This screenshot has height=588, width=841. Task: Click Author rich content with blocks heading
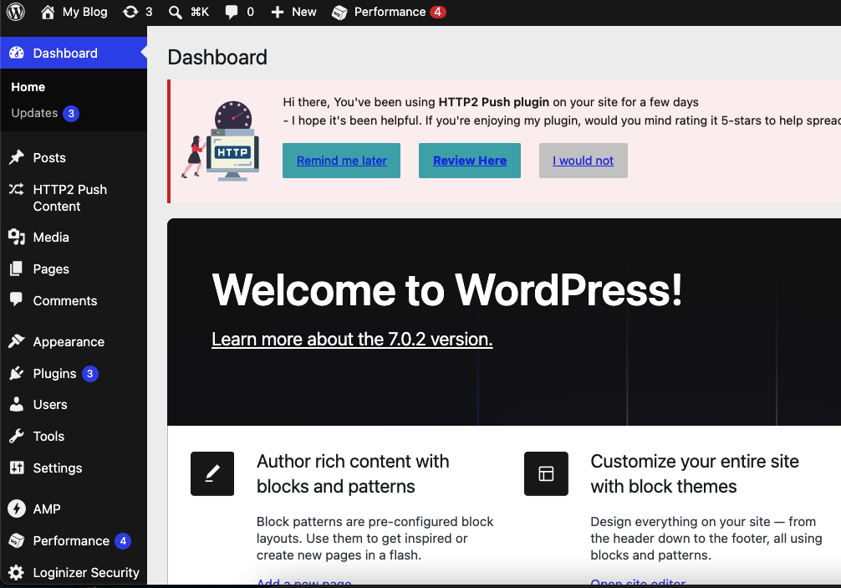tap(353, 473)
